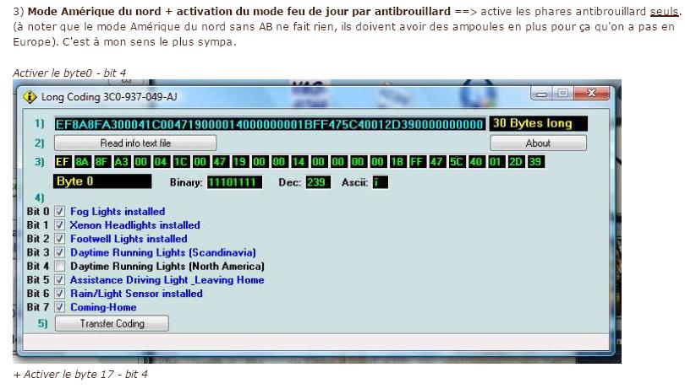Screen dimensions: 685x389
Task: Click the Transfer Coding button
Action: coord(112,323)
